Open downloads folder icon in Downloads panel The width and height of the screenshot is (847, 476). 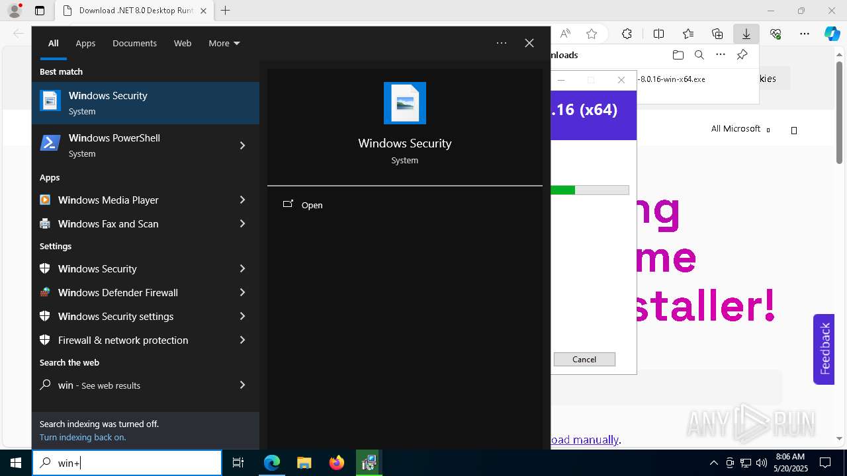click(678, 55)
